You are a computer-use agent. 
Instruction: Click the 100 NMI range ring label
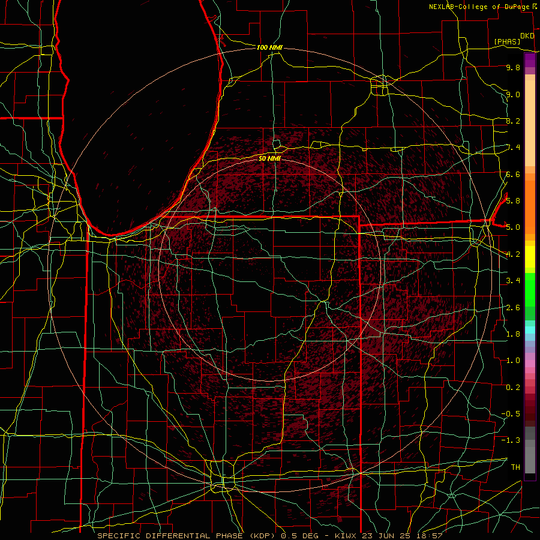[x=269, y=47]
